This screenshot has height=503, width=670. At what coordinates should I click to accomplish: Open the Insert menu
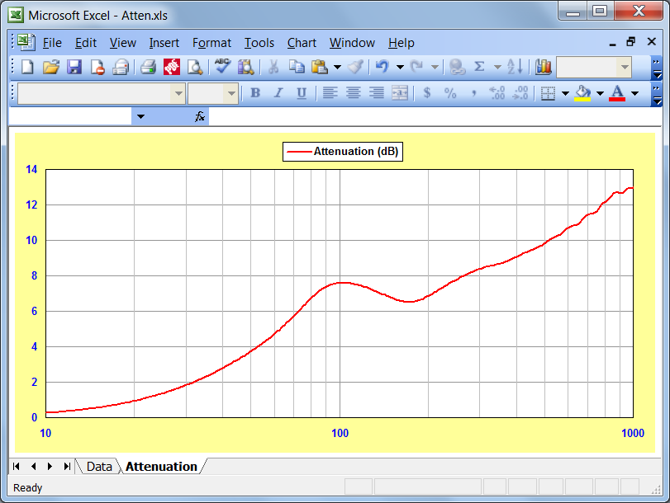[x=164, y=43]
